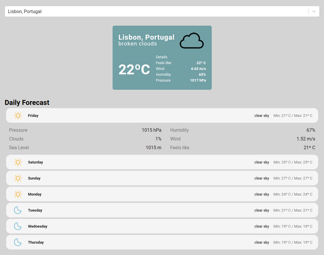Click the 1017 hPa pressure value
Viewport: 324px width, 255px height.
pyautogui.click(x=198, y=80)
